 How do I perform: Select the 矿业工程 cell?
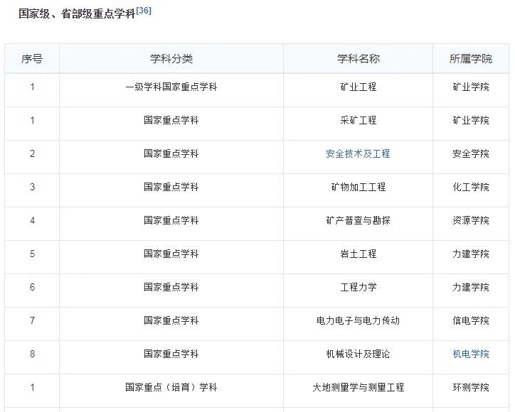[358, 87]
